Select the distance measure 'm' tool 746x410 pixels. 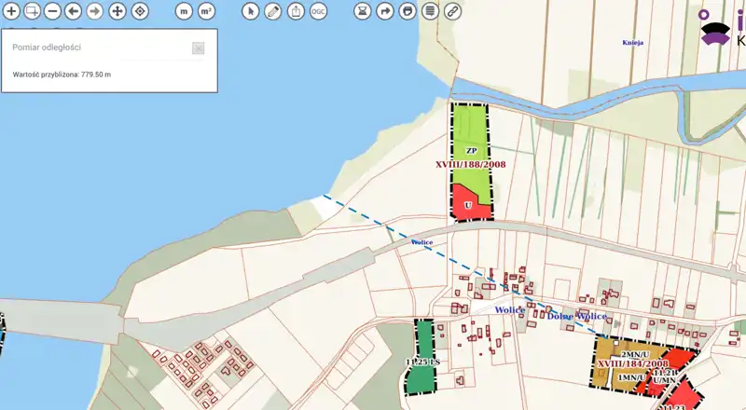click(x=184, y=11)
